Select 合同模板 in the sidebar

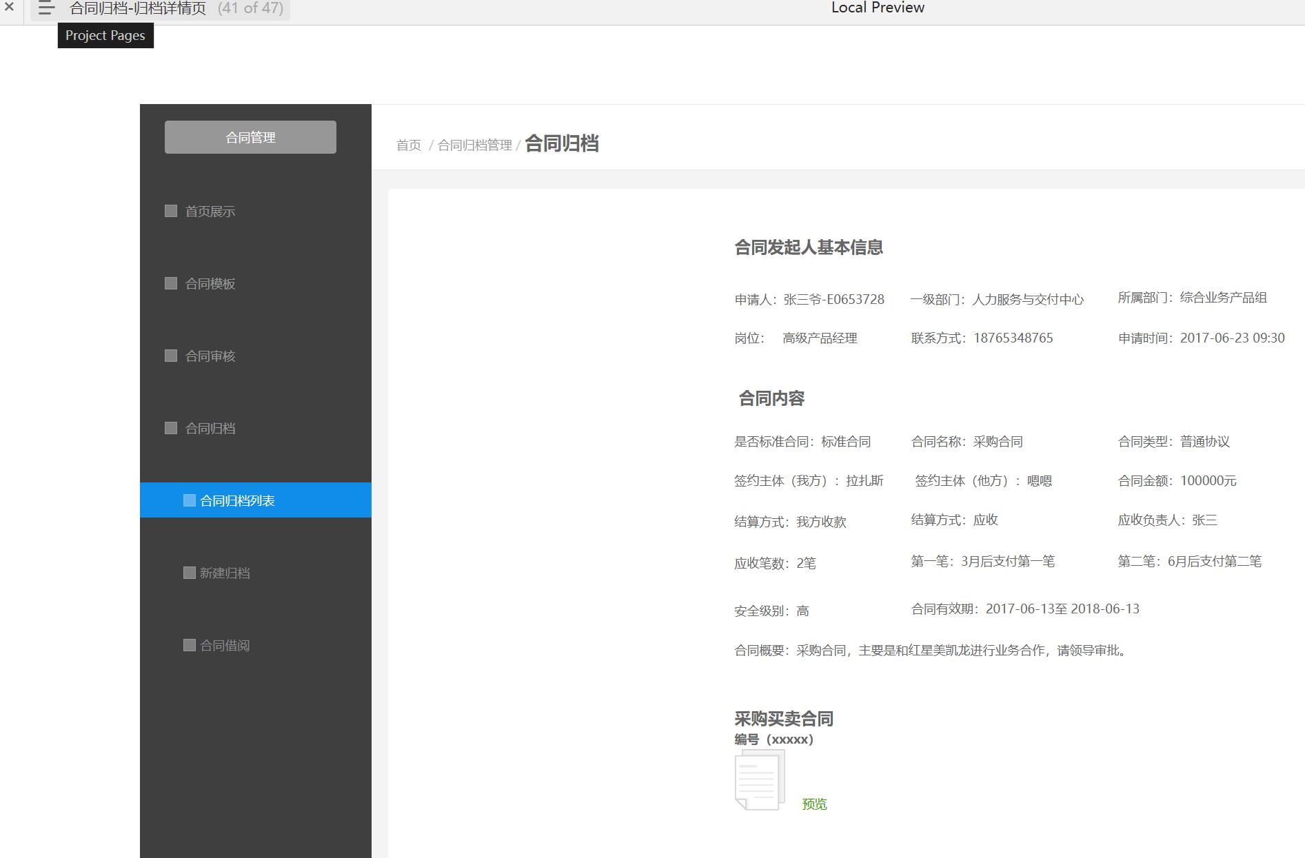click(x=210, y=284)
